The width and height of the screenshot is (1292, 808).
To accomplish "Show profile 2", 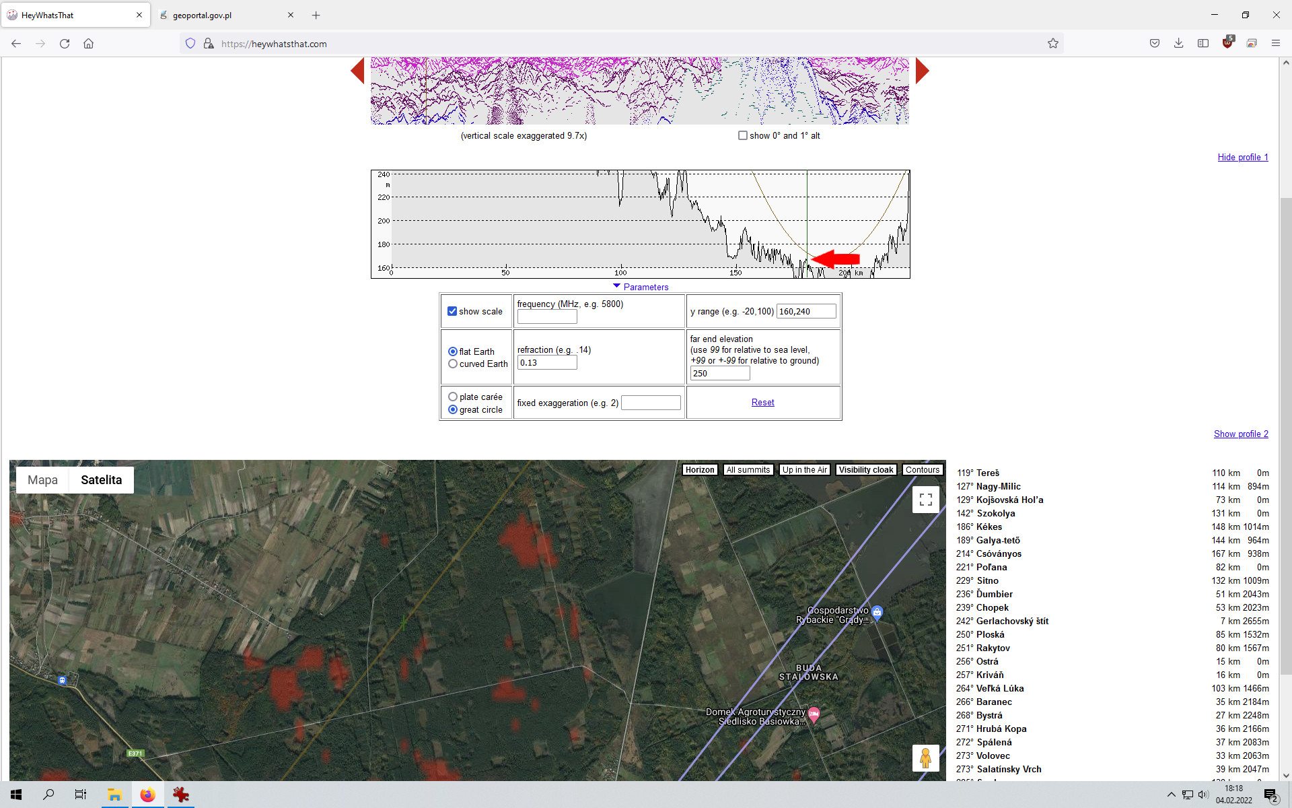I will pos(1240,434).
